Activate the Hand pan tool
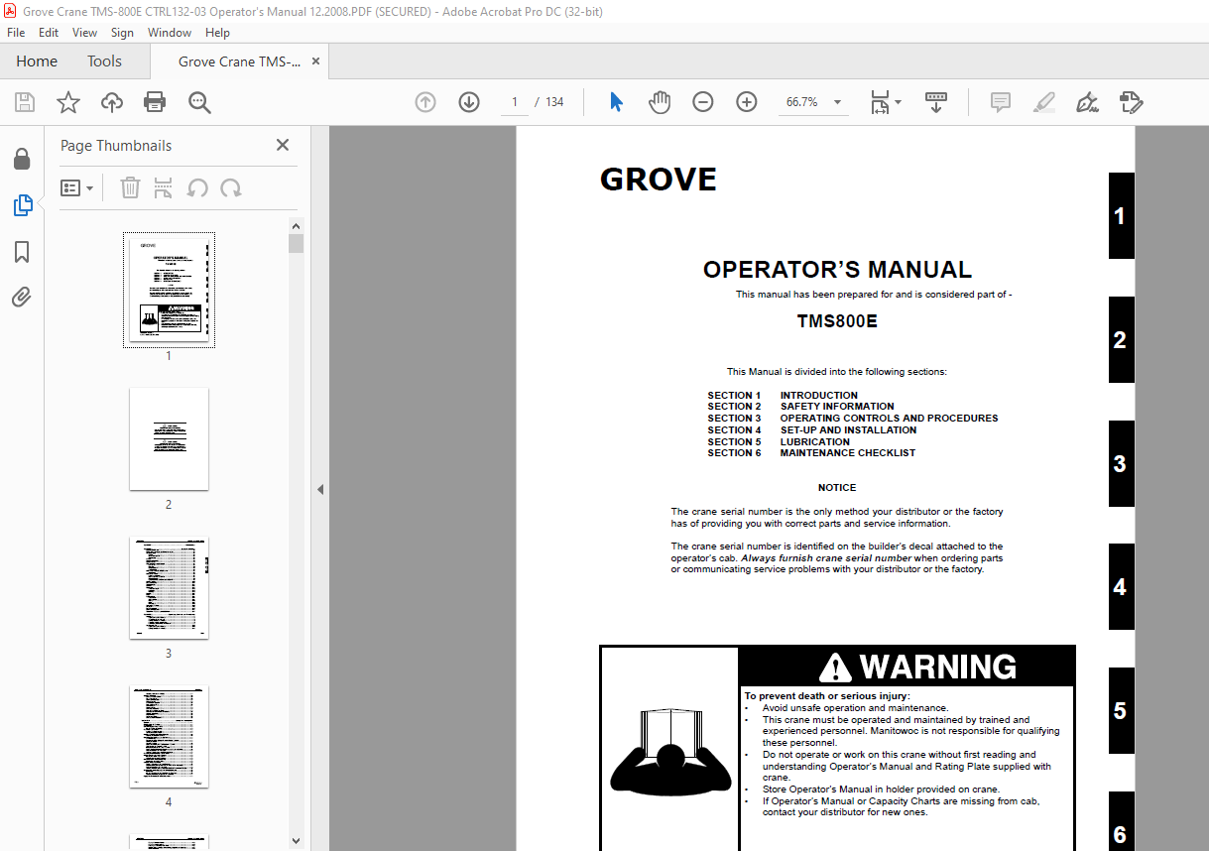 pyautogui.click(x=660, y=102)
